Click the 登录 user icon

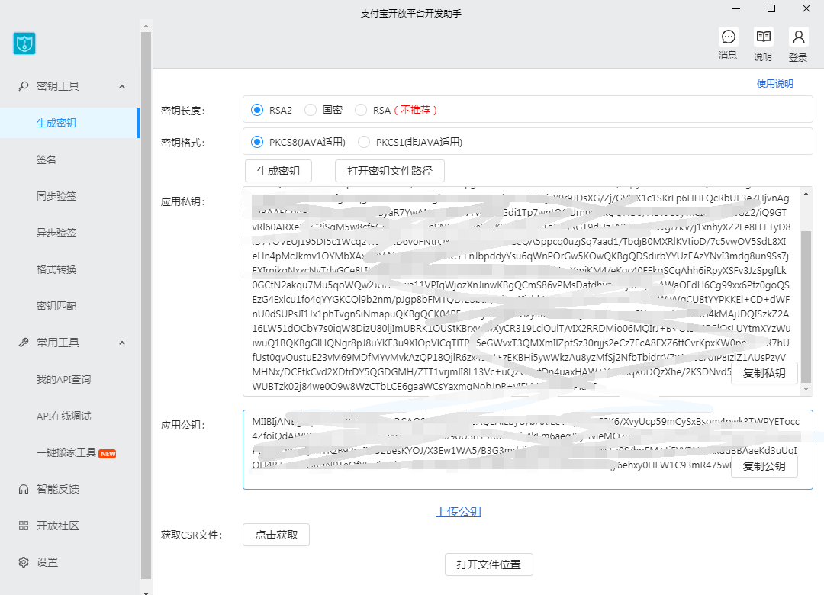798,37
